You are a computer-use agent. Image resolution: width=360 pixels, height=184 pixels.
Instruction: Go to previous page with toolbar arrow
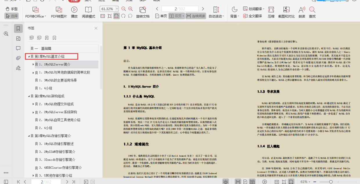click(x=157, y=9)
